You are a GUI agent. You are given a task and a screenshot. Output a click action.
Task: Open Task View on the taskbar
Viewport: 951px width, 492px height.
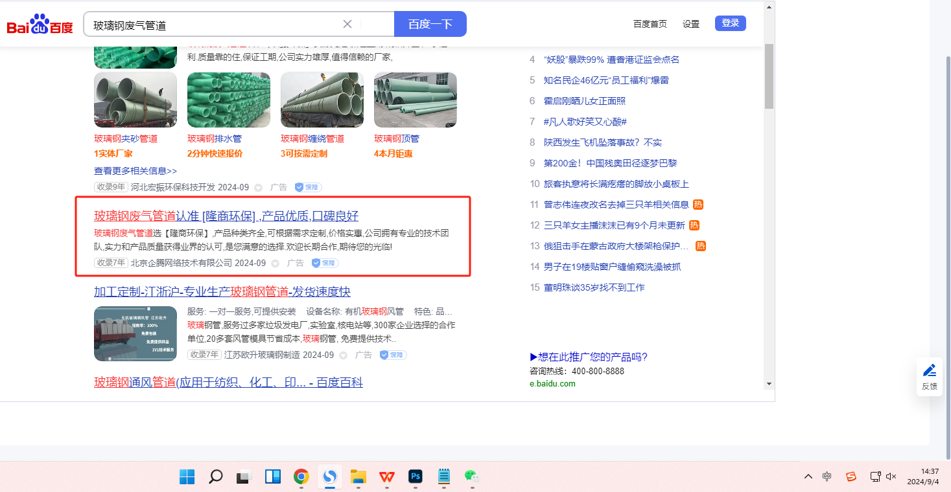[x=244, y=477]
